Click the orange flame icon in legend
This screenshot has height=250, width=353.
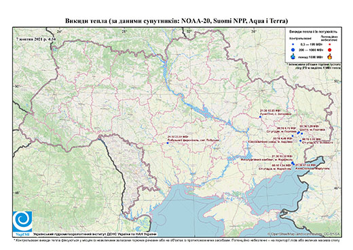(x=330, y=56)
